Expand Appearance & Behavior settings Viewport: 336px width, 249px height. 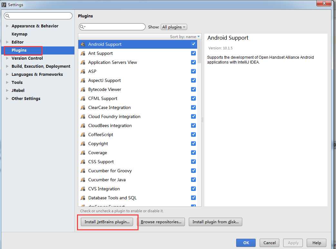(7, 26)
